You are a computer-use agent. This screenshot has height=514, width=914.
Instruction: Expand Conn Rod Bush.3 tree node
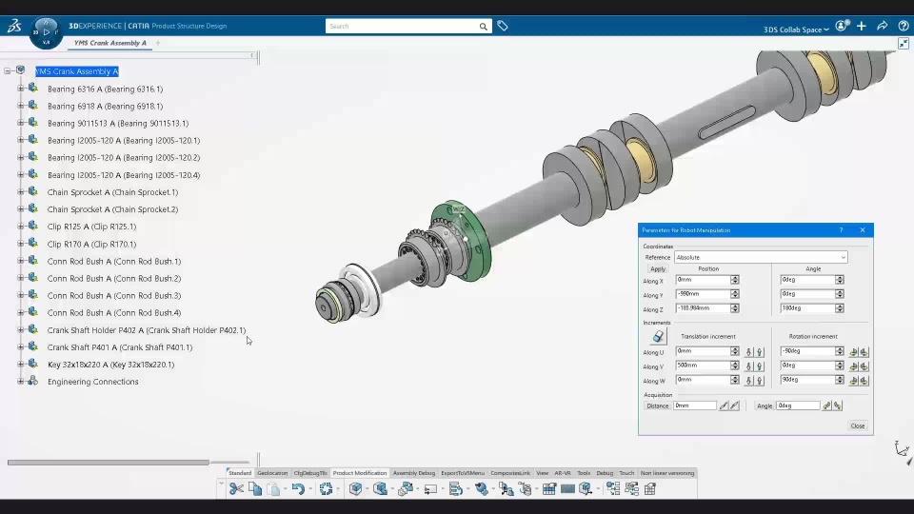20,295
